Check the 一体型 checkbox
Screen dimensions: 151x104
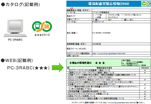click(93, 17)
